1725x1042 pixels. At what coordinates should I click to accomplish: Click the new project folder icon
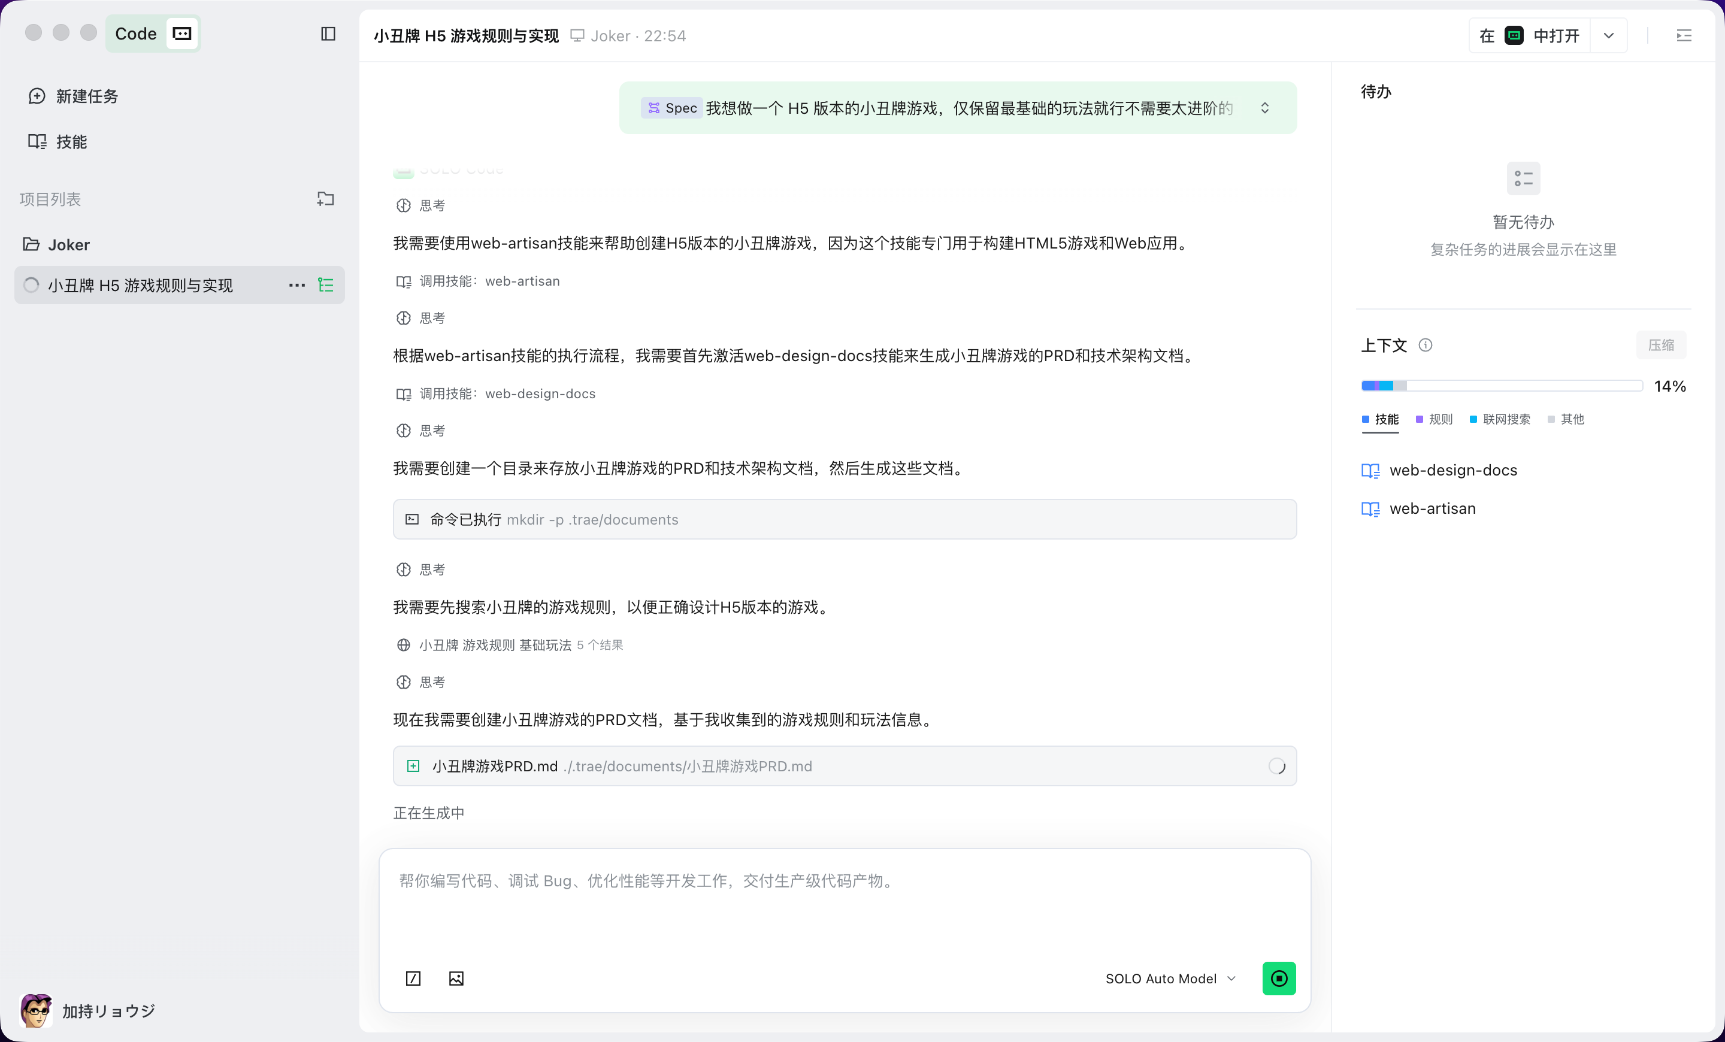click(326, 199)
